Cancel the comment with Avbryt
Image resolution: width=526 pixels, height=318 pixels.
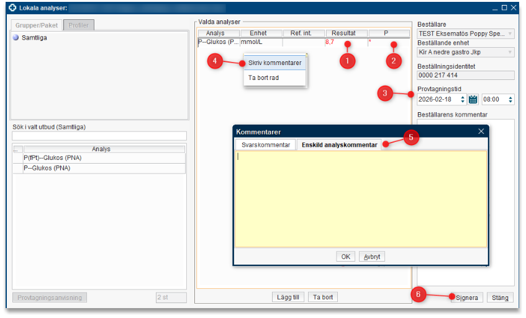[372, 257]
